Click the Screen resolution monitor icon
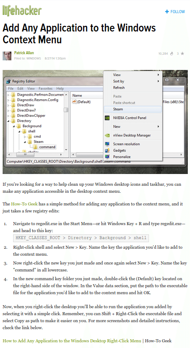Image resolution: width=190 pixels, height=348 pixels. (107, 144)
